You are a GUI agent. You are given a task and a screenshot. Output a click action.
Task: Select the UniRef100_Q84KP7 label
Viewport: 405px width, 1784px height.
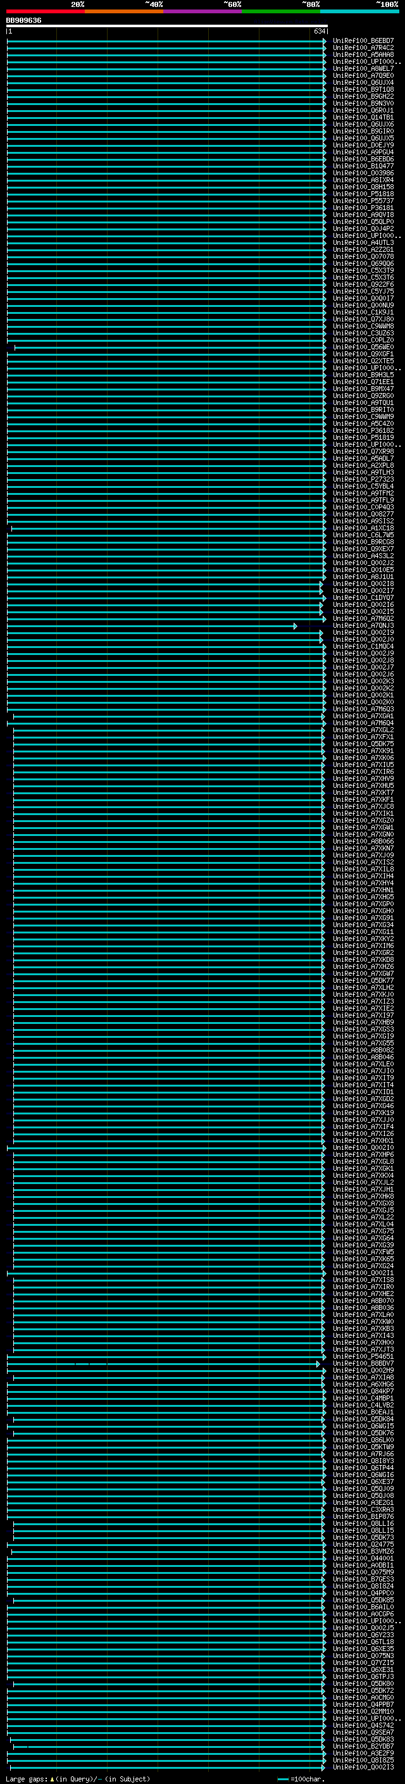pos(363,1392)
